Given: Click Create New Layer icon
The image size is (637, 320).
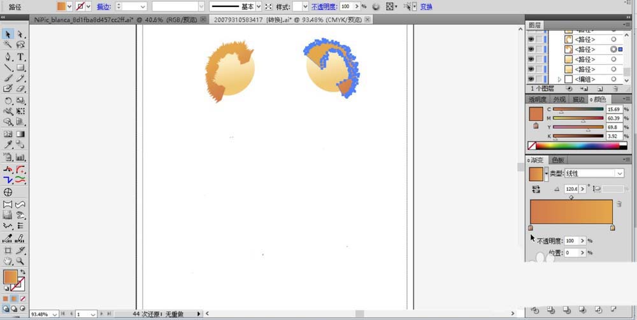Looking at the screenshot, I should pos(600,88).
